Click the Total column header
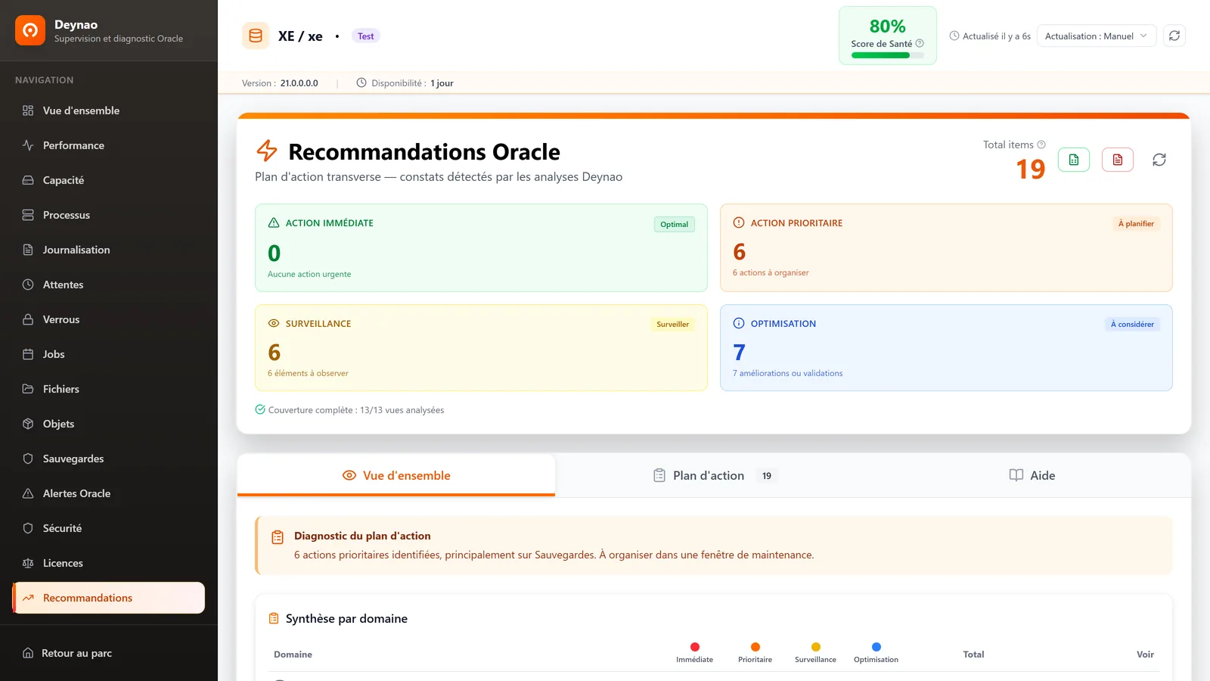 pos(973,655)
